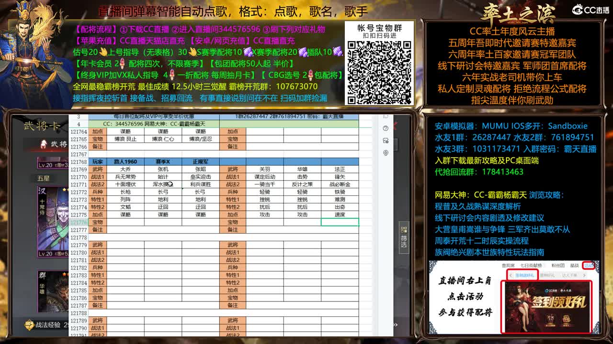Open the 活动 tab in the guide image
613x344 pixels.
tap(588, 265)
